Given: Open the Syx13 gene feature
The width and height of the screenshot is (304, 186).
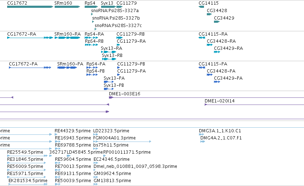Looking at the screenshot, I should point(108,7).
